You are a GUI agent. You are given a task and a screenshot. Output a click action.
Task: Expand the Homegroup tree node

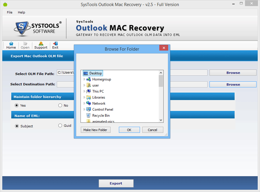[x=84, y=79]
